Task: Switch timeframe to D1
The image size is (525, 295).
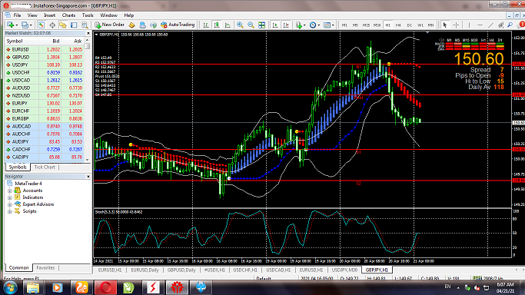Action: (x=409, y=25)
